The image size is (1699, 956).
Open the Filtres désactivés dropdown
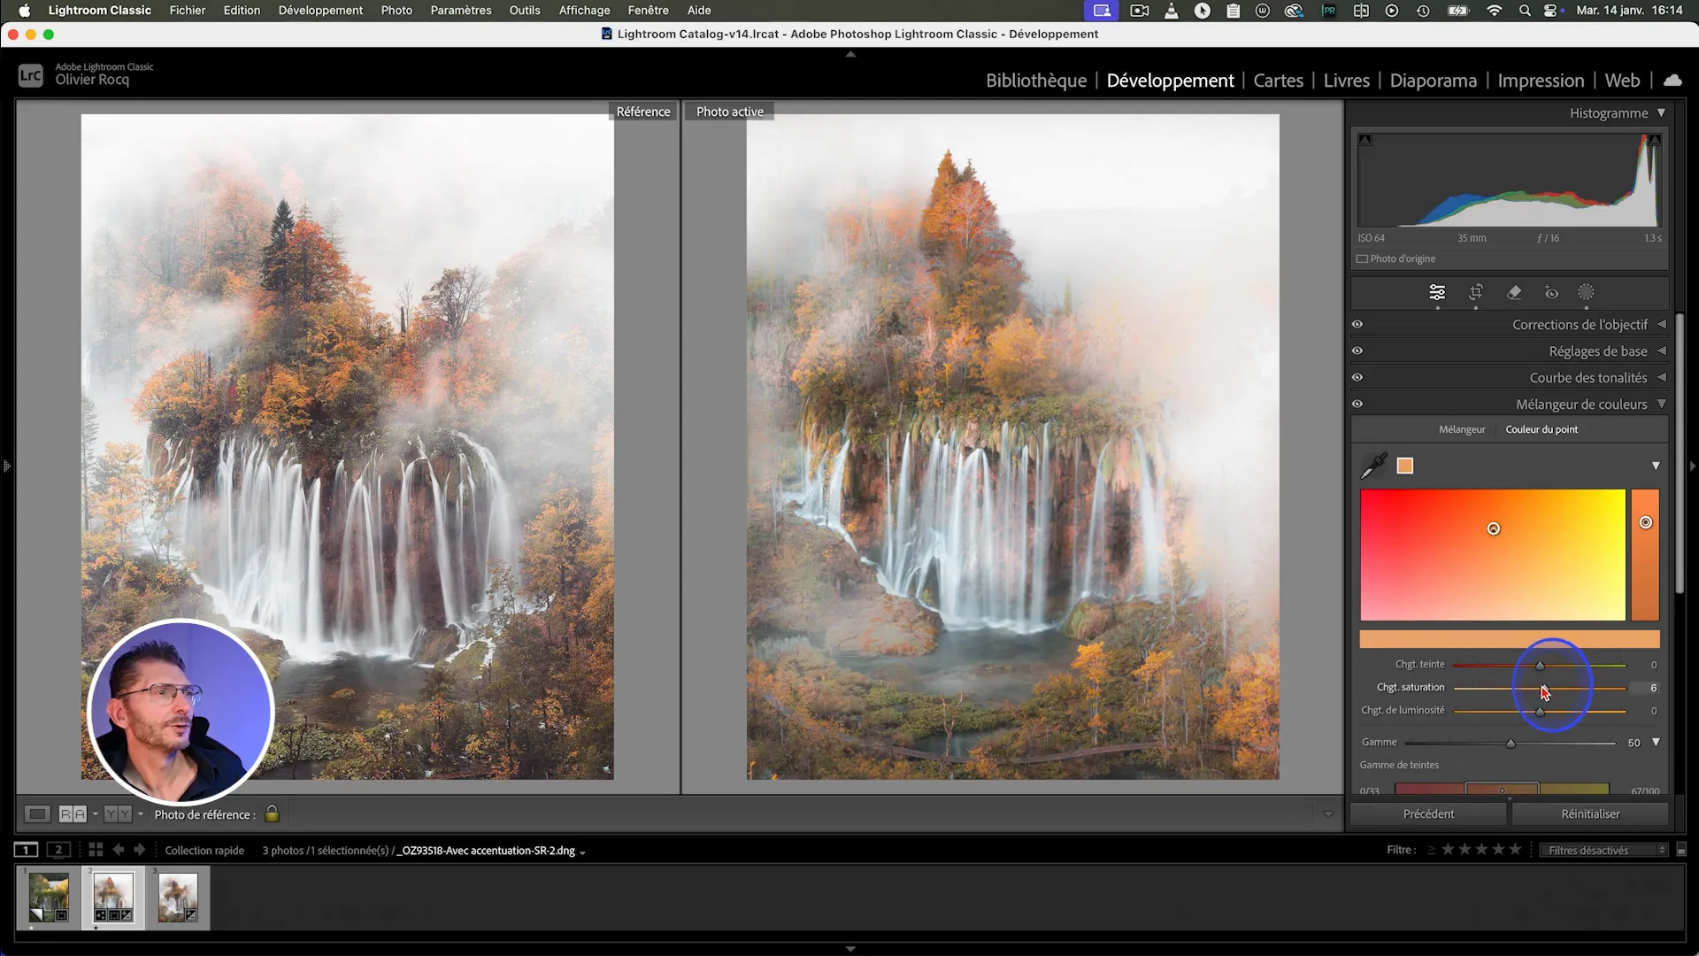1603,850
